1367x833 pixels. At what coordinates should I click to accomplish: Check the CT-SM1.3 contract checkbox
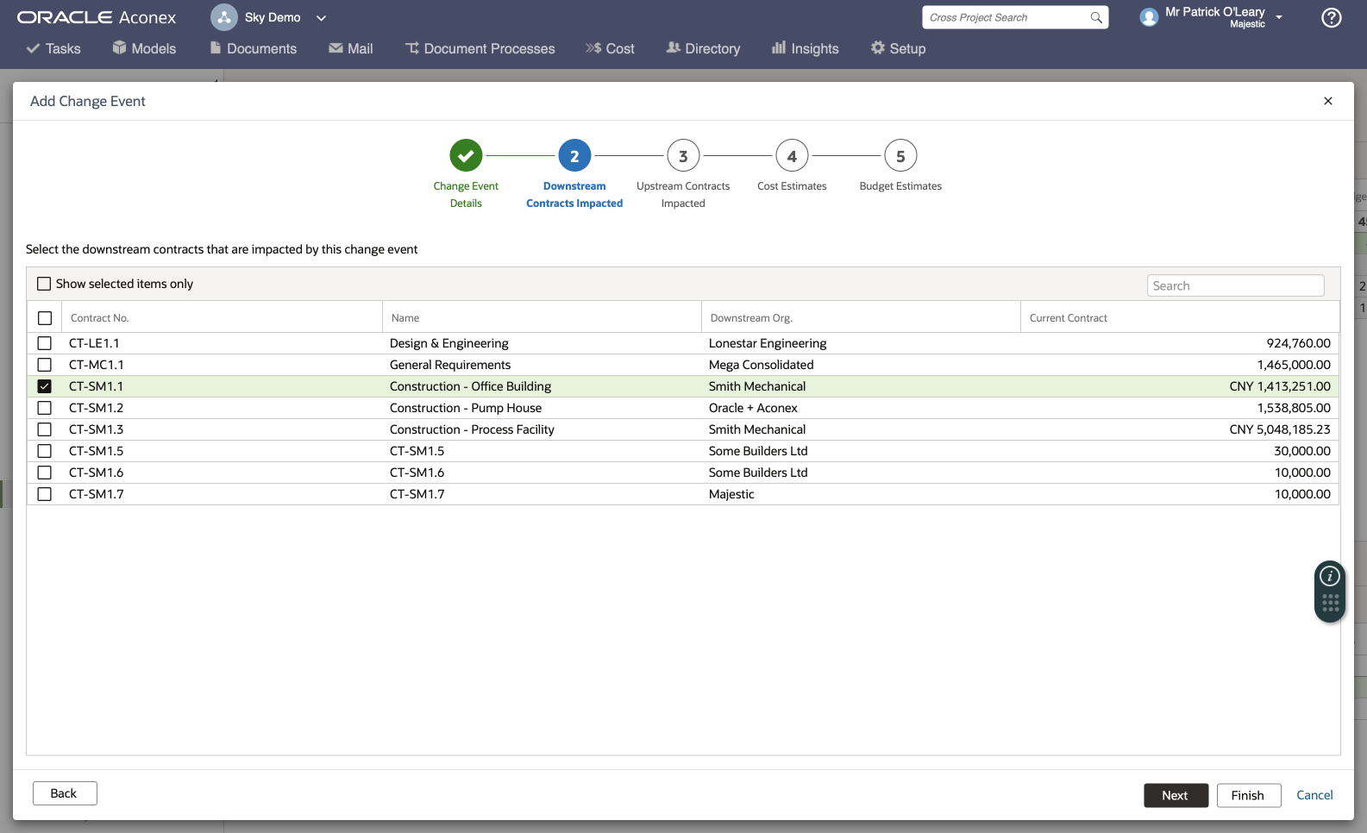point(45,429)
